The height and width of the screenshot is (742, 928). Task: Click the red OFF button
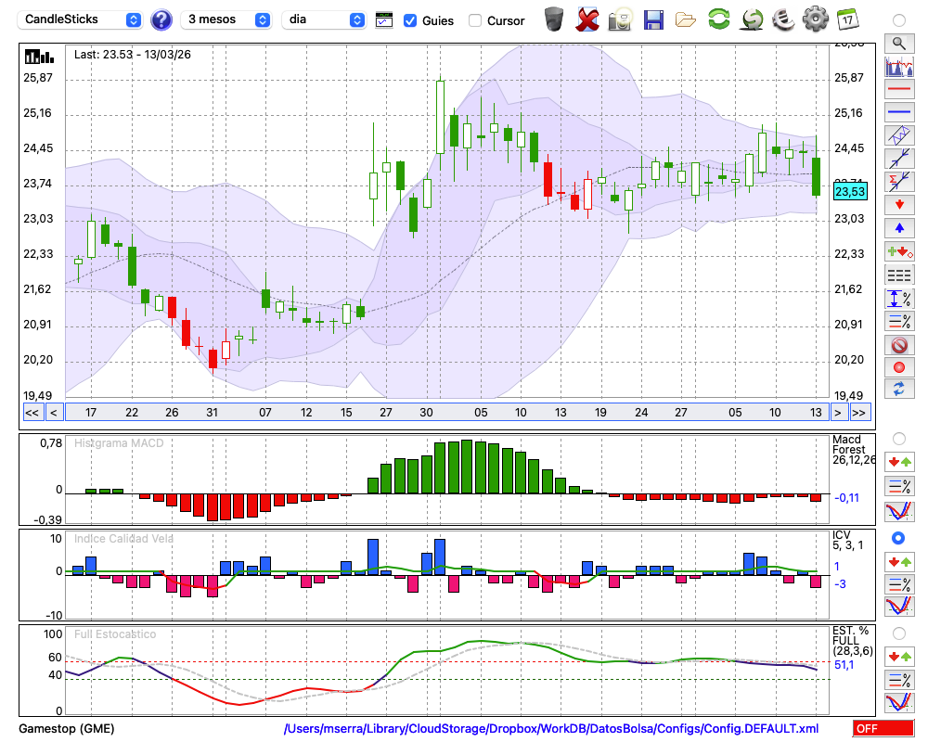point(883,729)
